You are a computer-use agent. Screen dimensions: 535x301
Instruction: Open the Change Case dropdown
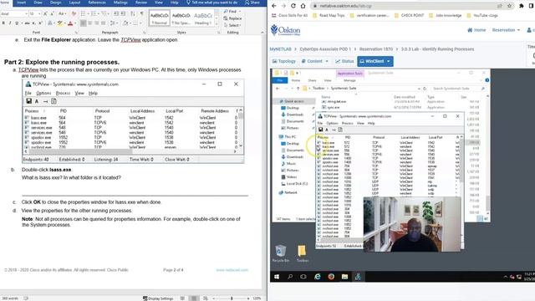click(x=62, y=13)
